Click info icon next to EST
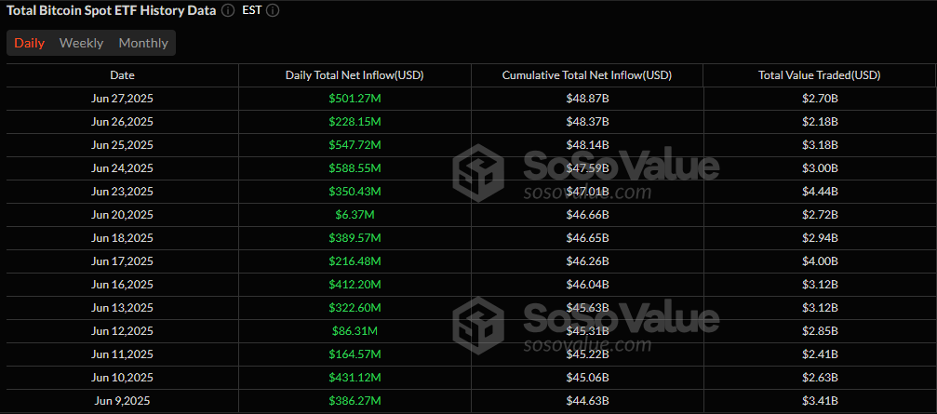This screenshot has width=937, height=414. 273,12
